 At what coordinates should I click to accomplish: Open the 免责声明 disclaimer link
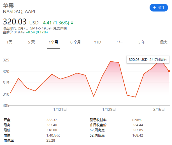pos(60,28)
